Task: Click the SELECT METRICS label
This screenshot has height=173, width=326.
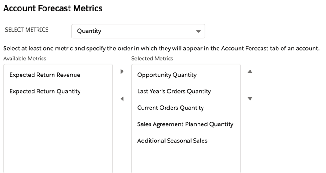Action: (27, 30)
